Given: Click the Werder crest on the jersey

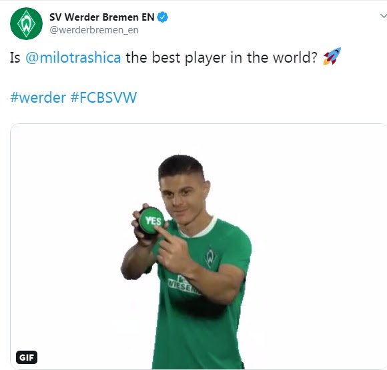Looking at the screenshot, I should (210, 257).
